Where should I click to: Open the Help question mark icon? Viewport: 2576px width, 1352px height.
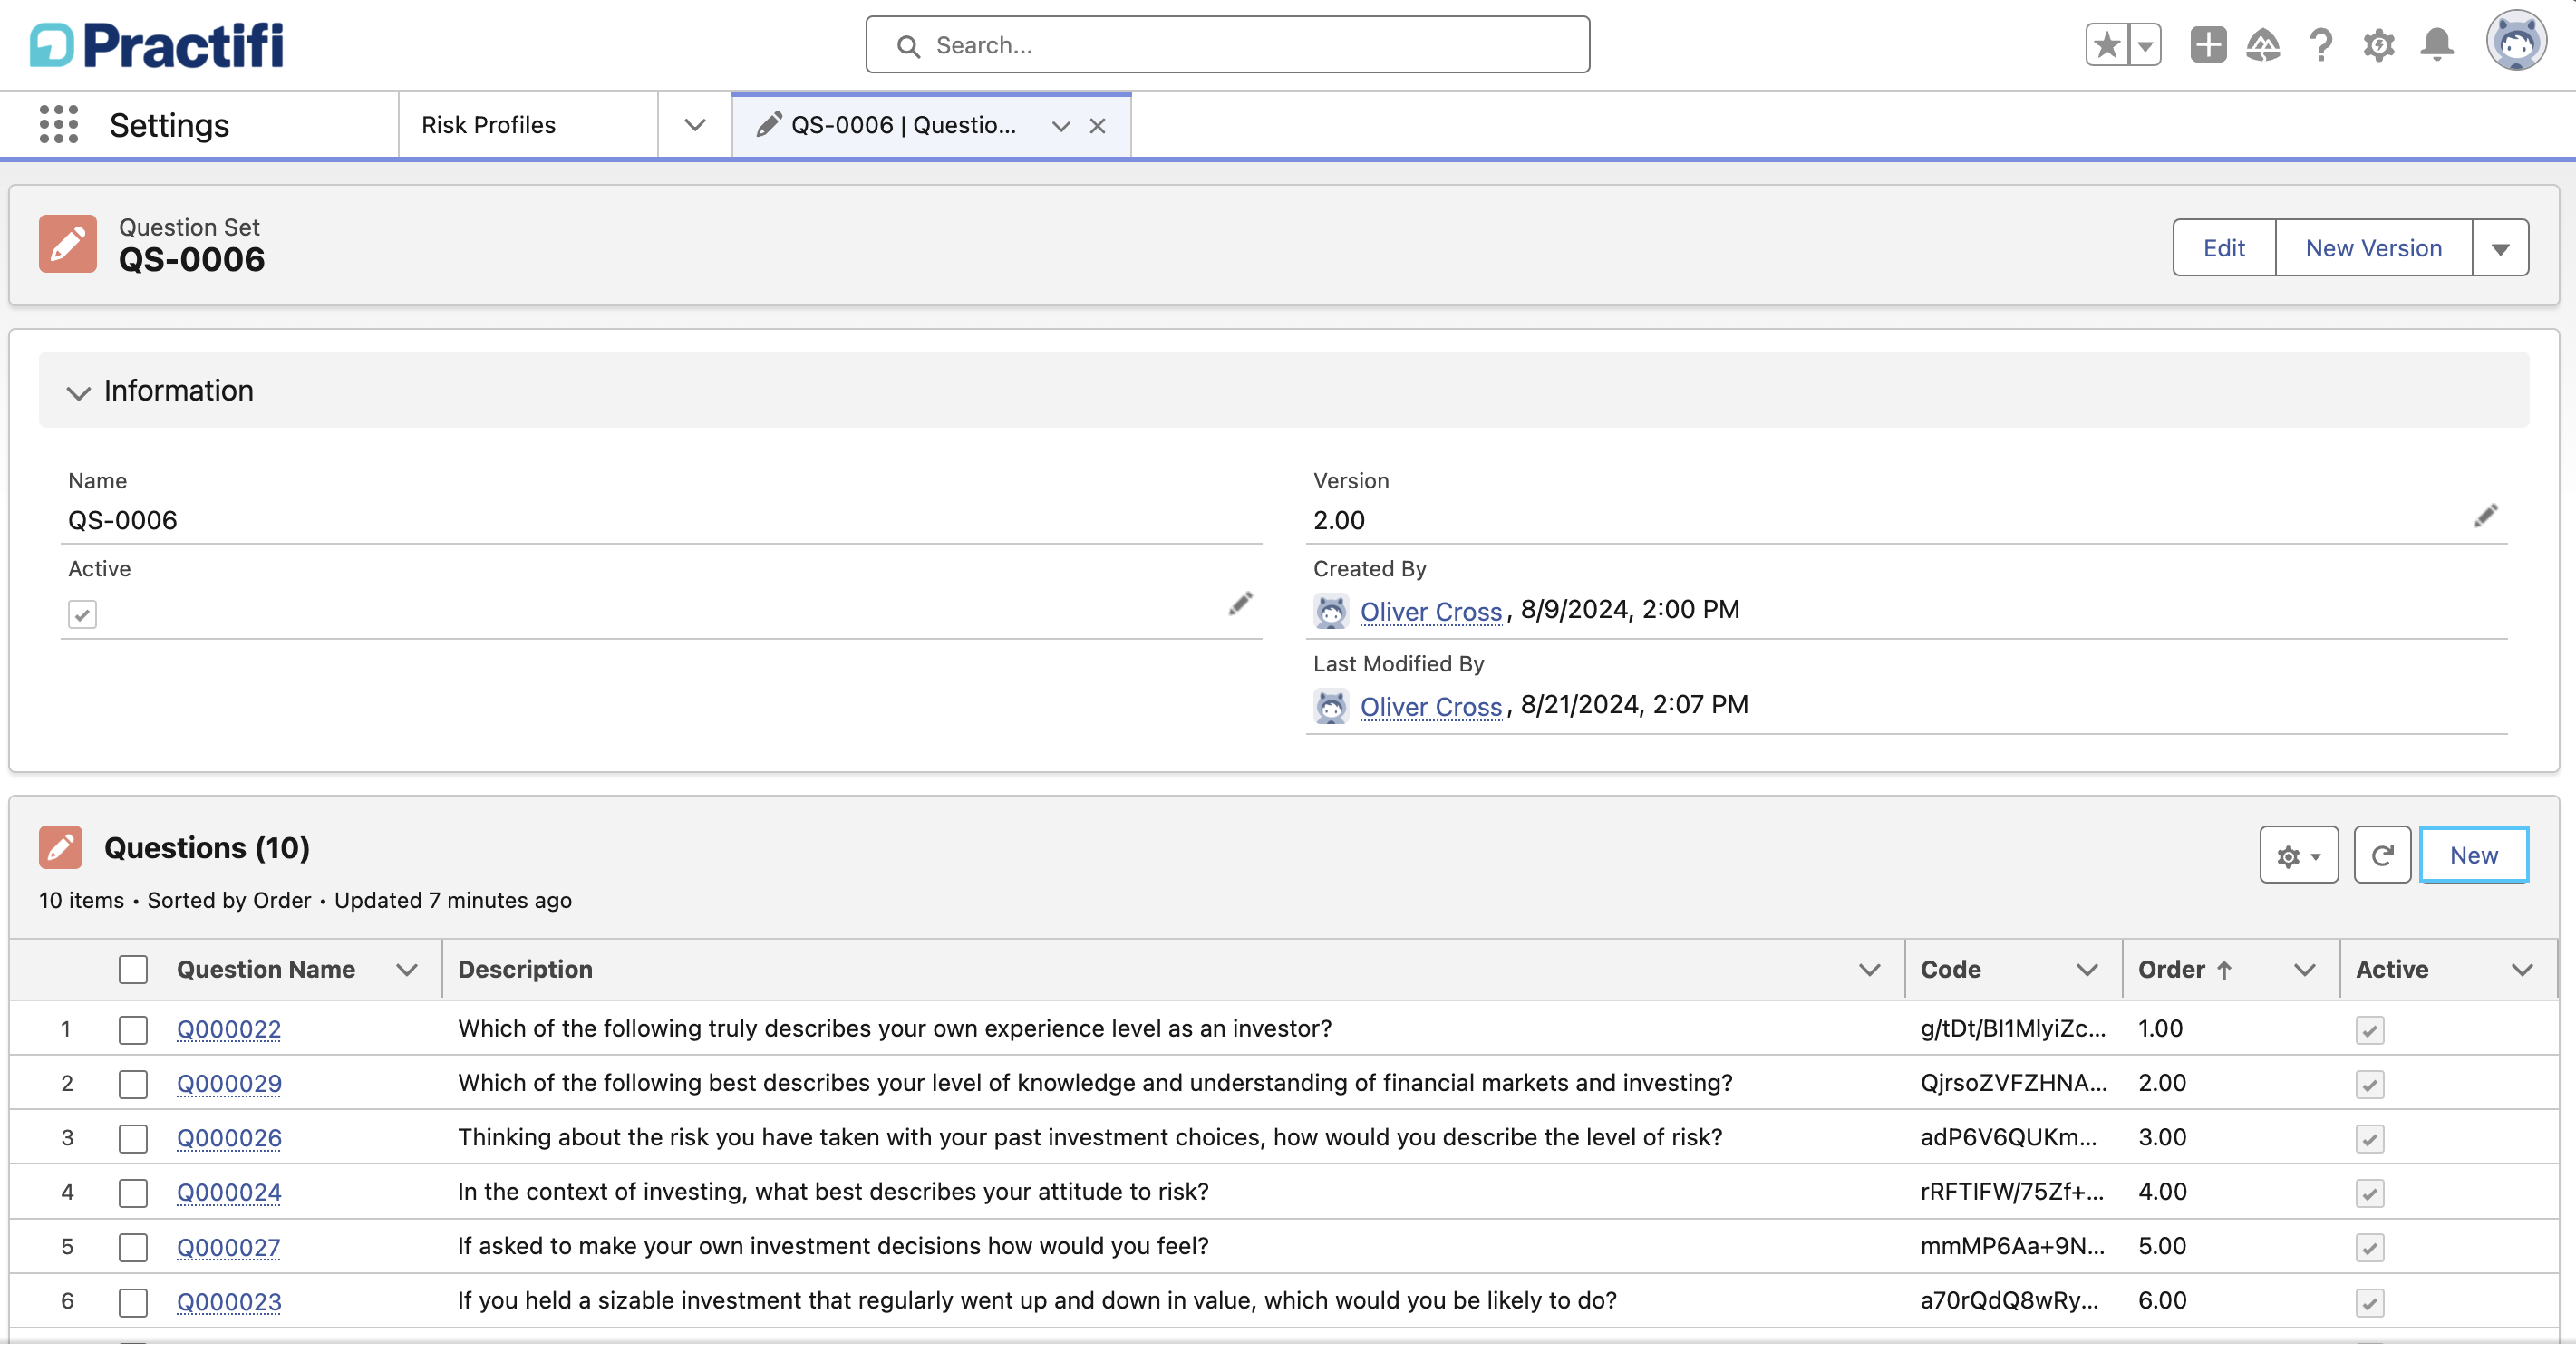pos(2321,45)
